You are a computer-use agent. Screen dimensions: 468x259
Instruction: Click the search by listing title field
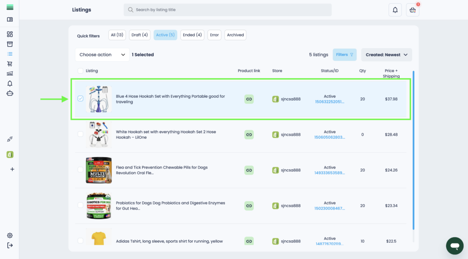click(228, 10)
